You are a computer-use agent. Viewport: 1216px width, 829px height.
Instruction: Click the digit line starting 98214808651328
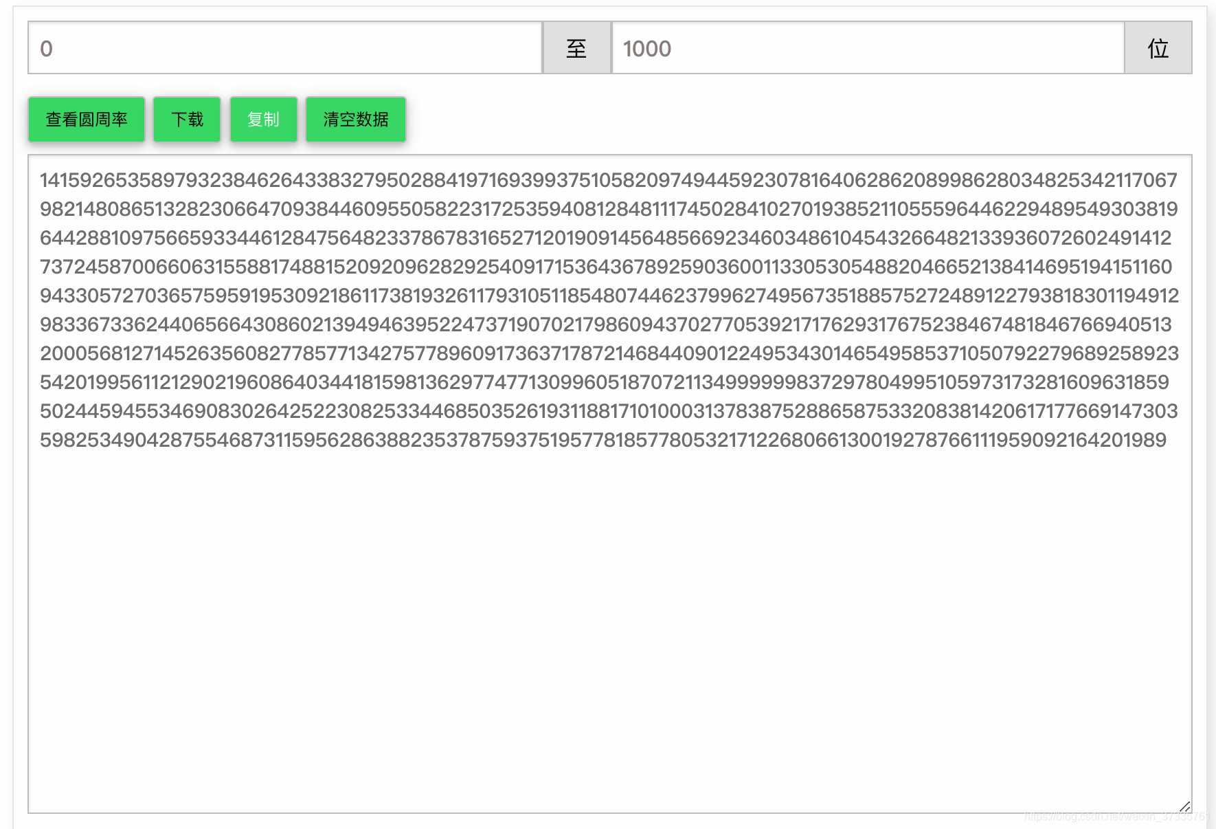[609, 209]
